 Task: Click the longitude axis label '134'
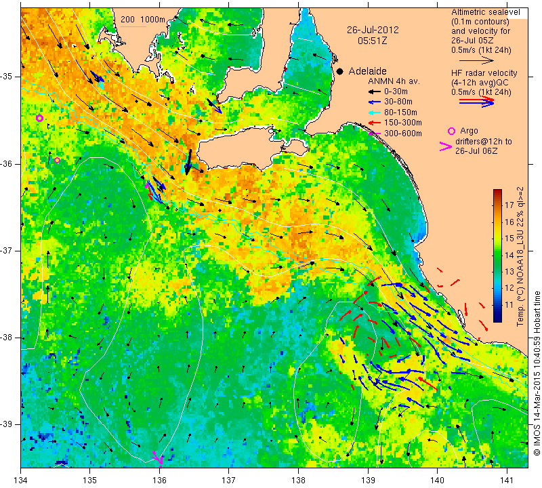[21, 481]
